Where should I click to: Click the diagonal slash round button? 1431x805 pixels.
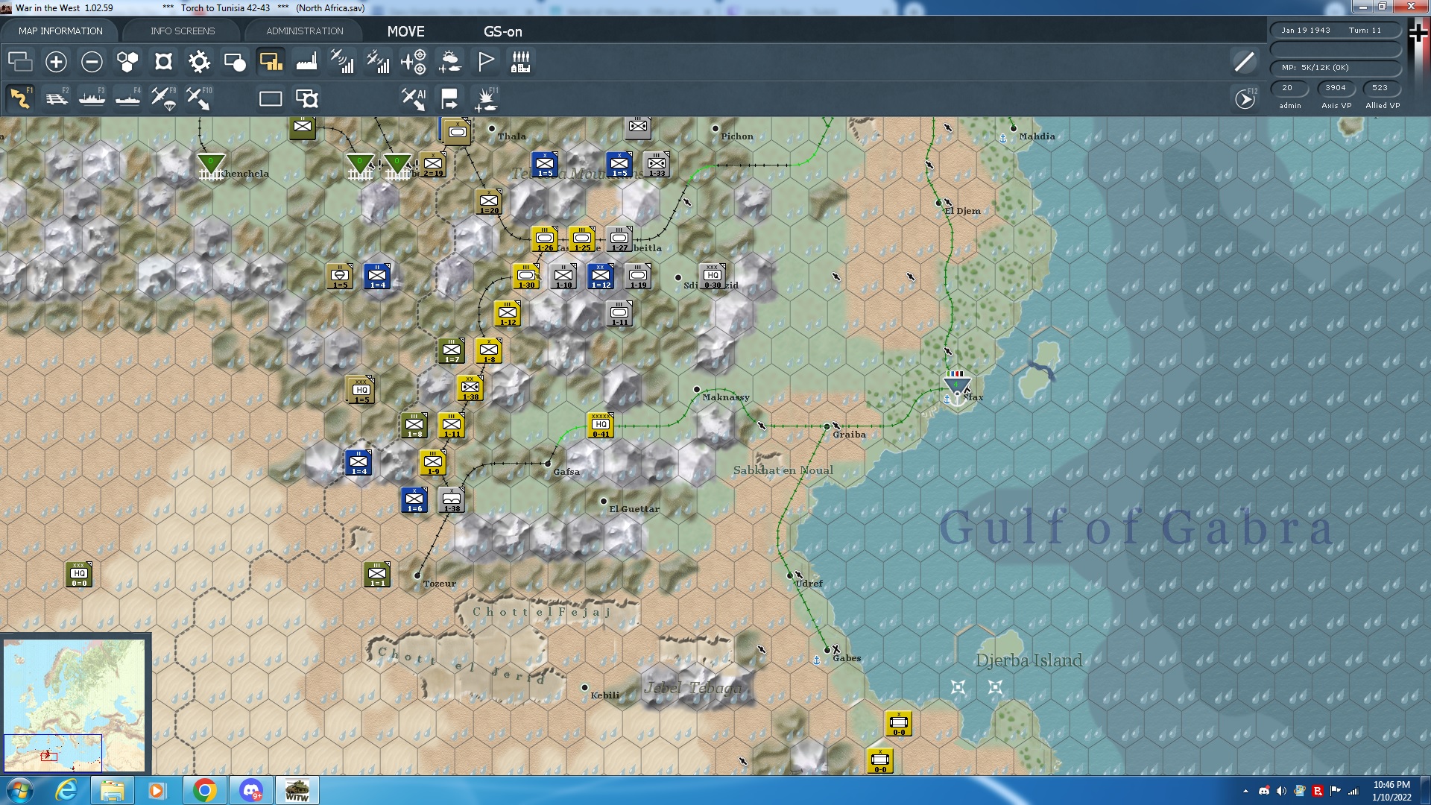(1244, 61)
